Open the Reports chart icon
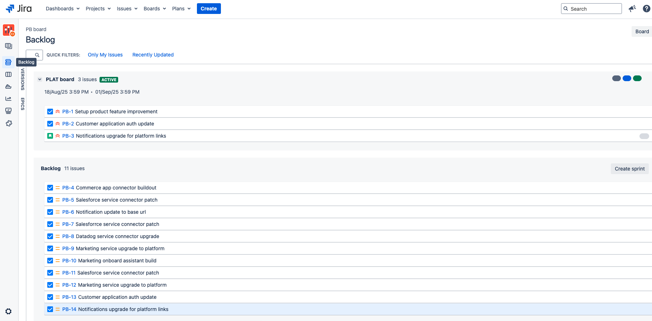Image resolution: width=652 pixels, height=321 pixels. [8, 99]
